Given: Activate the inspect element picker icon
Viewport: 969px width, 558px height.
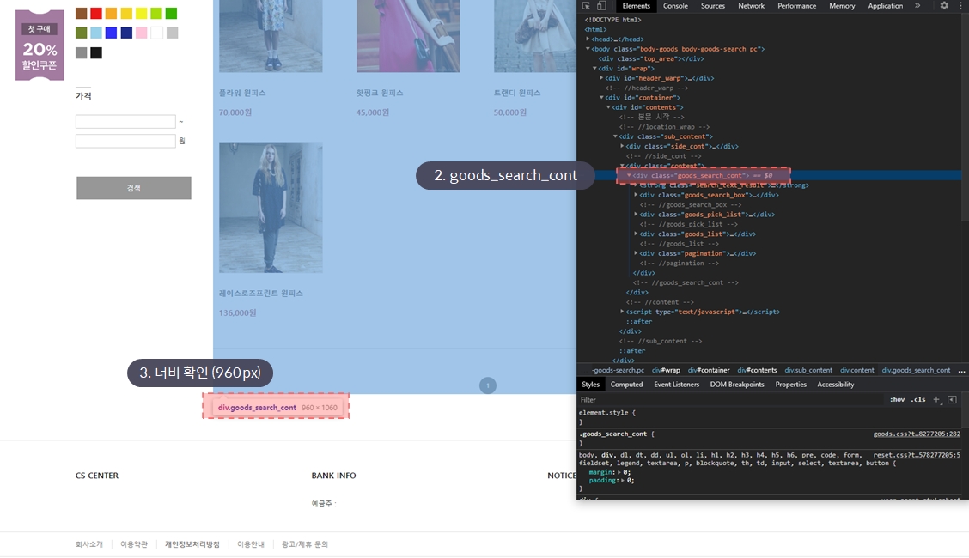Looking at the screenshot, I should pyautogui.click(x=586, y=6).
